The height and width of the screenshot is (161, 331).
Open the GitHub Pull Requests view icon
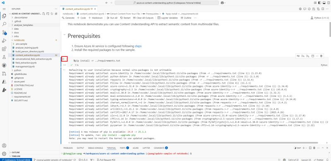click(4, 74)
